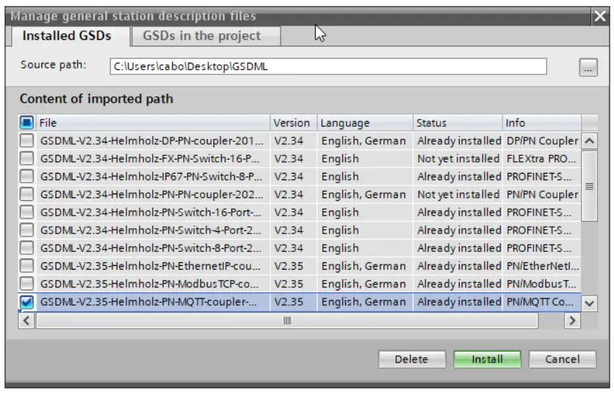Click the horizontal scrollbar right arrow
The width and height of the screenshot is (614, 393).
point(572,321)
